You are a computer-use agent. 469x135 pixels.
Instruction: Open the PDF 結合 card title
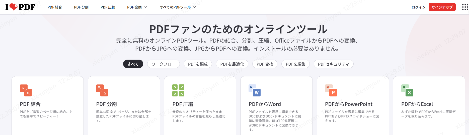[30, 104]
